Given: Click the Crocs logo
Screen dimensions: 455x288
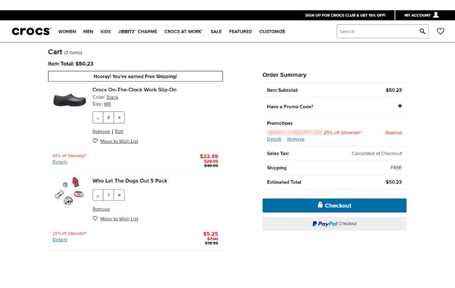Looking at the screenshot, I should [x=32, y=31].
